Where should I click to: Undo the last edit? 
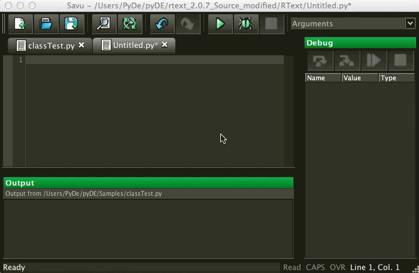tap(162, 24)
